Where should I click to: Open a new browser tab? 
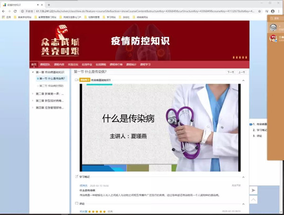click(x=49, y=4)
